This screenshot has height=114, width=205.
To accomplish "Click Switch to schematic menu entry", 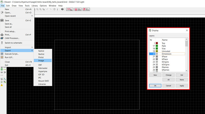I will click(17, 43).
